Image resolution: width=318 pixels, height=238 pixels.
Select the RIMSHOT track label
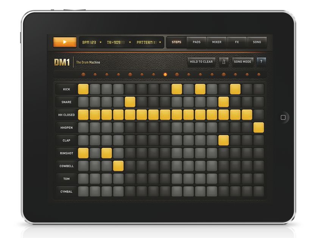point(67,153)
